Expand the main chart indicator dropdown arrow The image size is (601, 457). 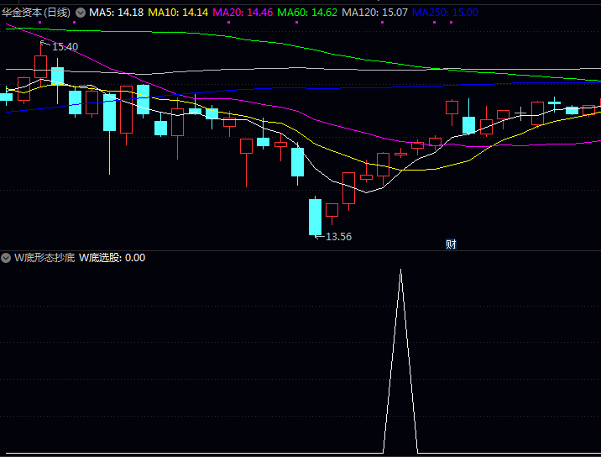point(81,13)
